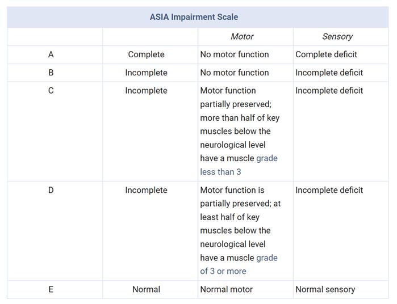
Task: Click the "Normal" cell in row E
Action: (146, 289)
